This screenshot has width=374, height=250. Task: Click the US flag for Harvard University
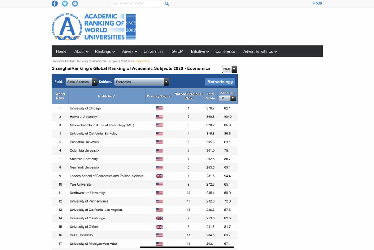click(159, 117)
